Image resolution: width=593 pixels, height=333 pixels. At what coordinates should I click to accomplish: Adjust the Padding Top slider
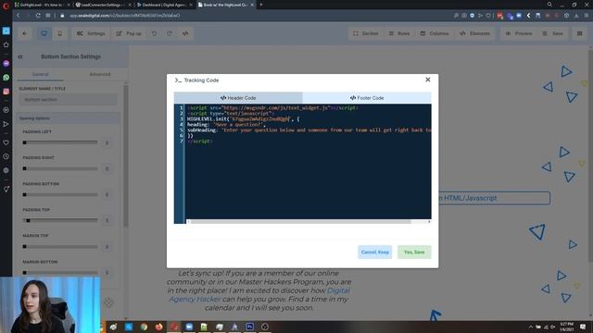coord(60,220)
